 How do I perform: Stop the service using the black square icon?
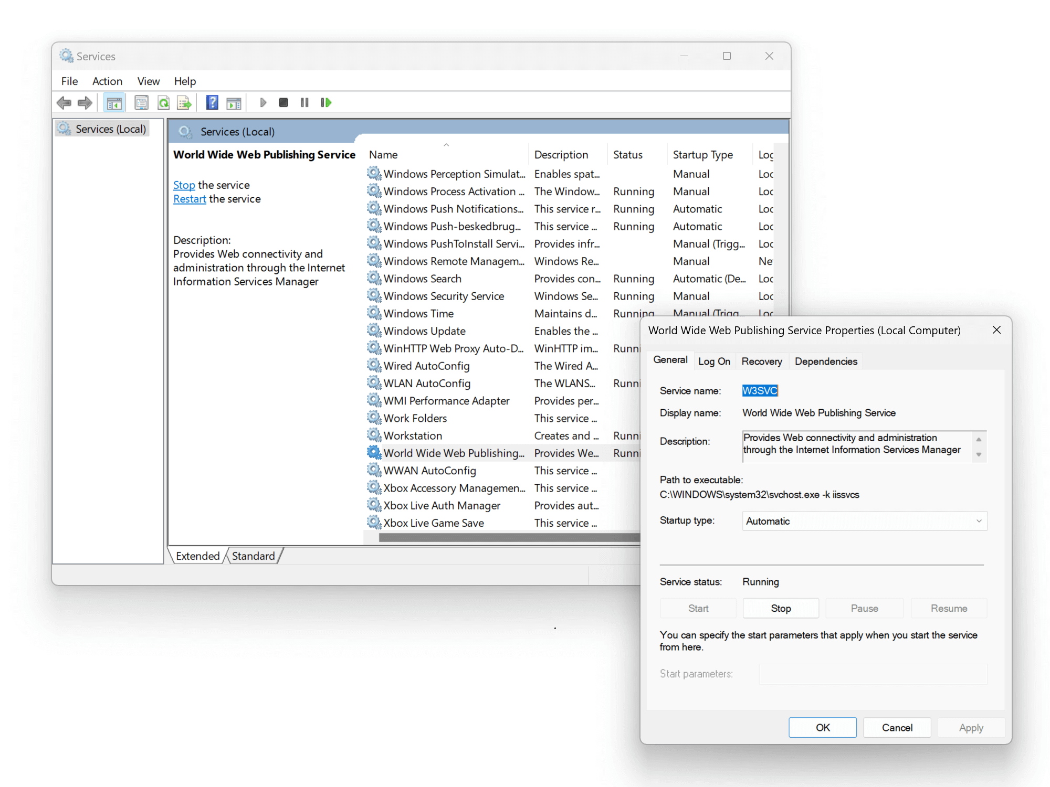(x=283, y=102)
